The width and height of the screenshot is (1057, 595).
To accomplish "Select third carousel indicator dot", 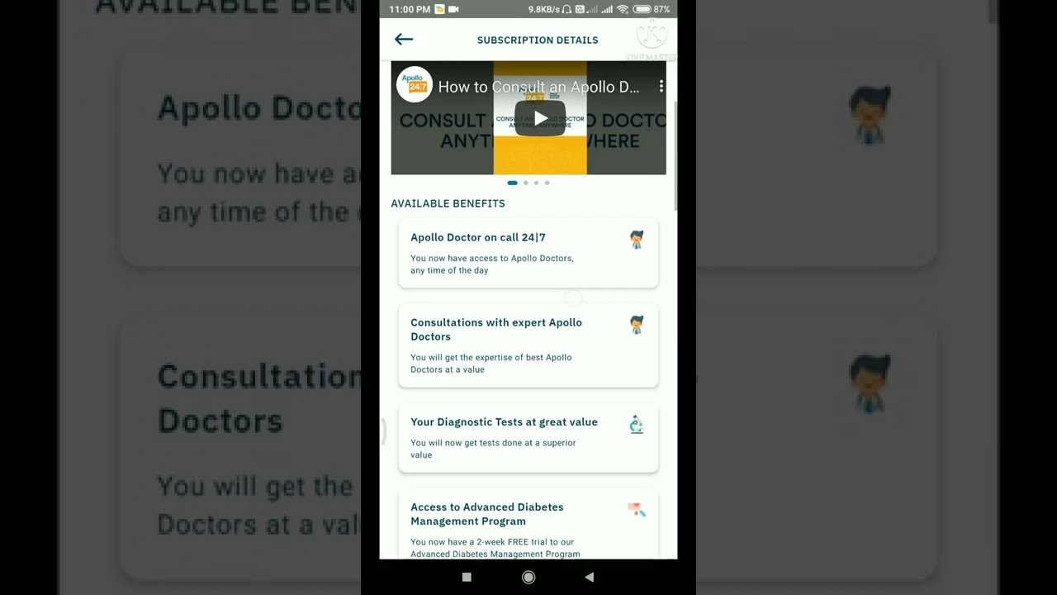I will click(x=536, y=183).
